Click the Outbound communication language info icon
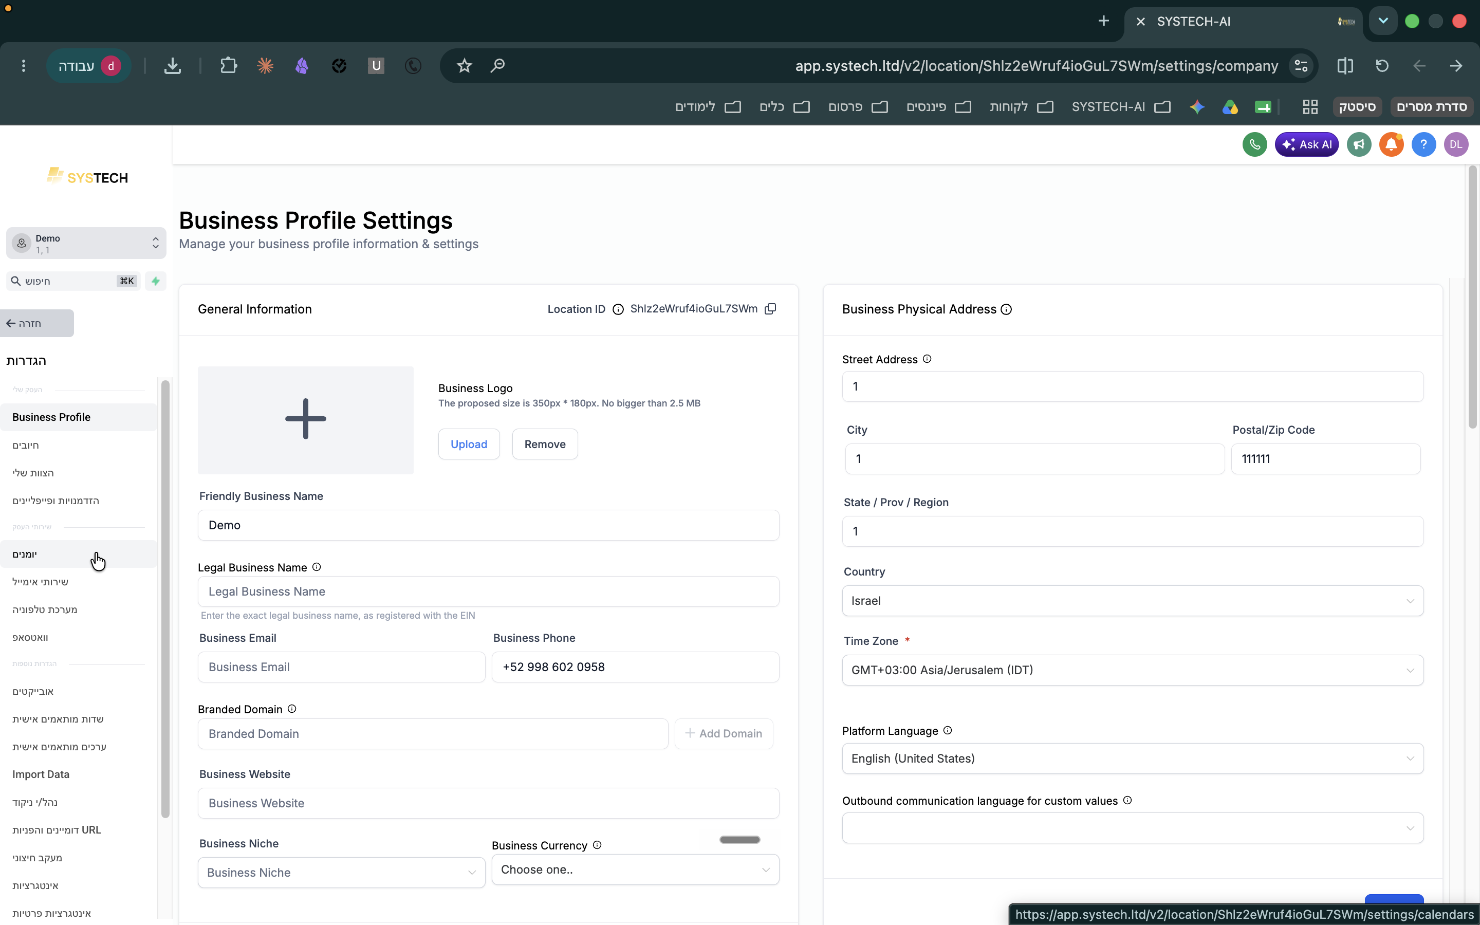Screen dimensions: 1480x925 pos(1128,800)
